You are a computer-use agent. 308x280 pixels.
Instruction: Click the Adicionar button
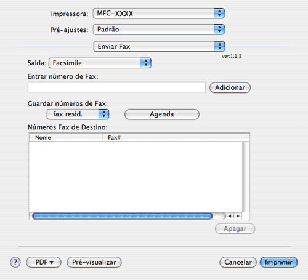coord(230,87)
